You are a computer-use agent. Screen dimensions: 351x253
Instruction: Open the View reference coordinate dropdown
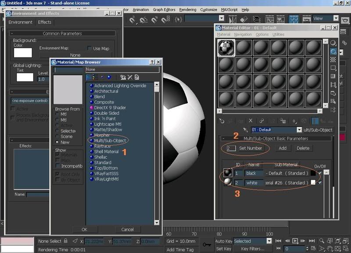336,18
